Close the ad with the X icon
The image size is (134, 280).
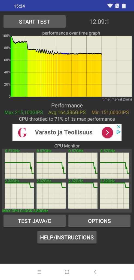(119, 127)
